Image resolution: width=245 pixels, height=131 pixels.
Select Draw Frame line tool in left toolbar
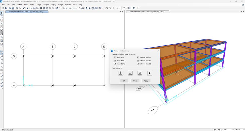click(x=2, y=23)
